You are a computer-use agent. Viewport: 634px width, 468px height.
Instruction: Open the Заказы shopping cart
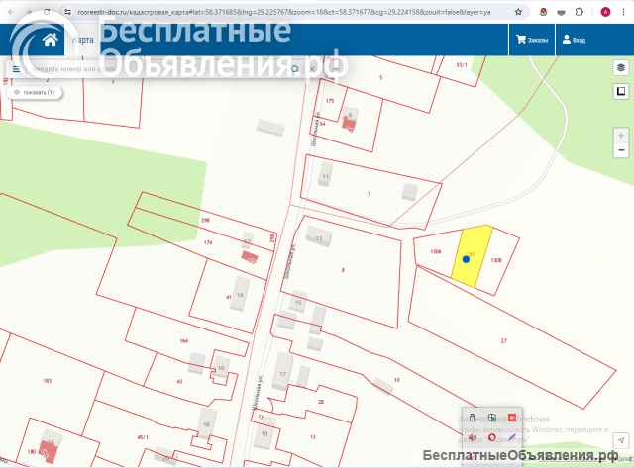pyautogui.click(x=532, y=40)
